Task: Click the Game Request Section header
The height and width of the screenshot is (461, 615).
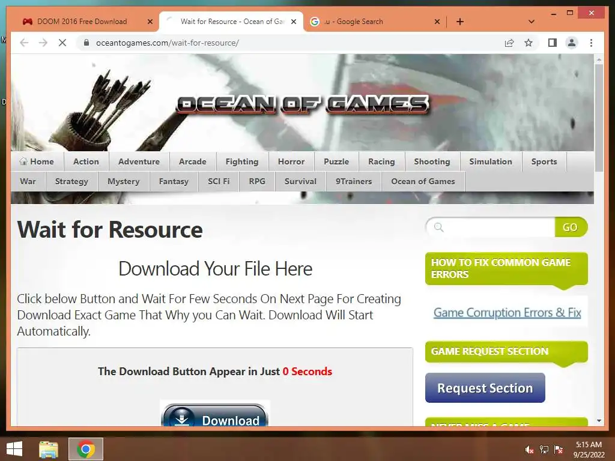Action: click(x=506, y=351)
